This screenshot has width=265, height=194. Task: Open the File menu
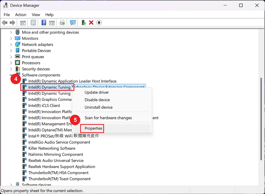[7, 15]
